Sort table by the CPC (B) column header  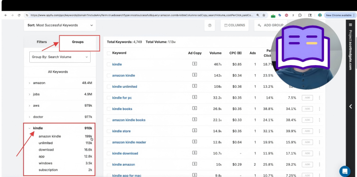pyautogui.click(x=236, y=53)
